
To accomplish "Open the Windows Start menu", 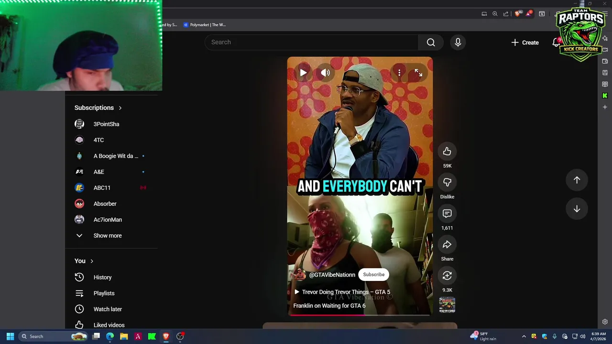I will coord(10,336).
